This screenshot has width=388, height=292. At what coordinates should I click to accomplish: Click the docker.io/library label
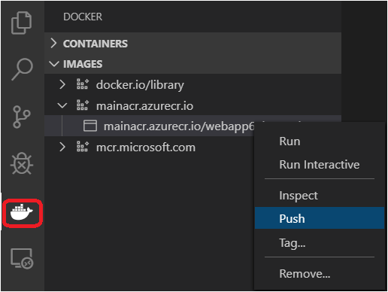(x=140, y=85)
